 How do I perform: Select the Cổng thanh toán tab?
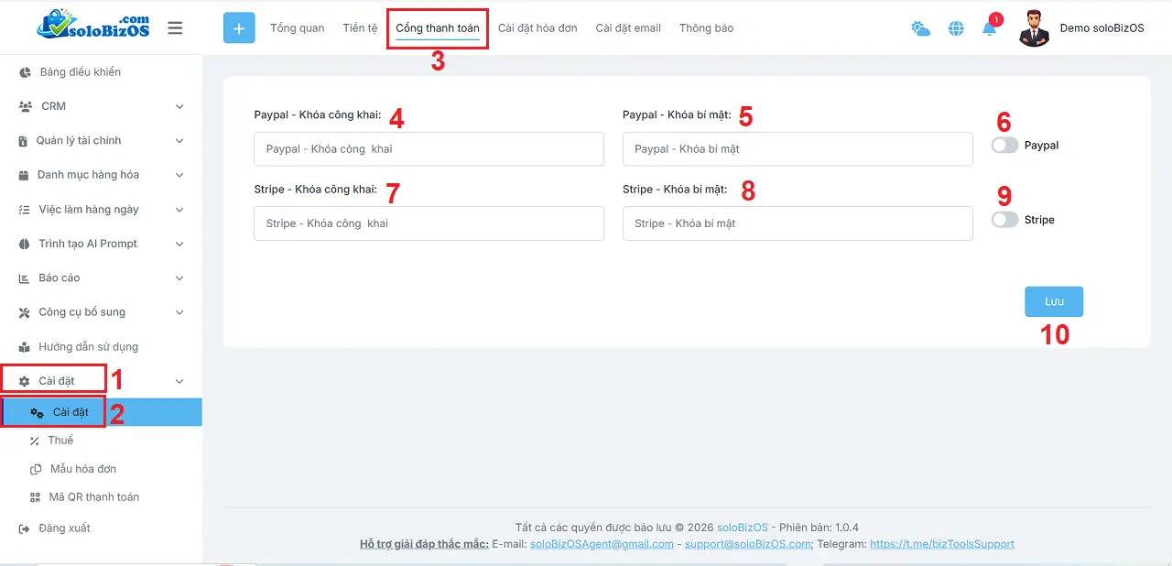(x=438, y=28)
